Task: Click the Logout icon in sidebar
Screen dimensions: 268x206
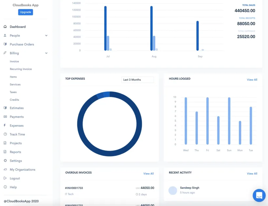Action: tap(5, 178)
